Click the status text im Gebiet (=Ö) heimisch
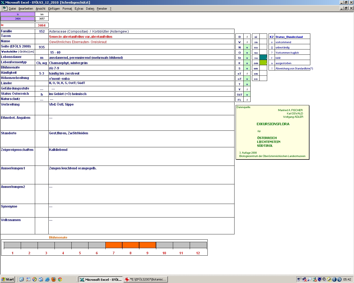This screenshot has height=283, width=354. tap(68, 94)
